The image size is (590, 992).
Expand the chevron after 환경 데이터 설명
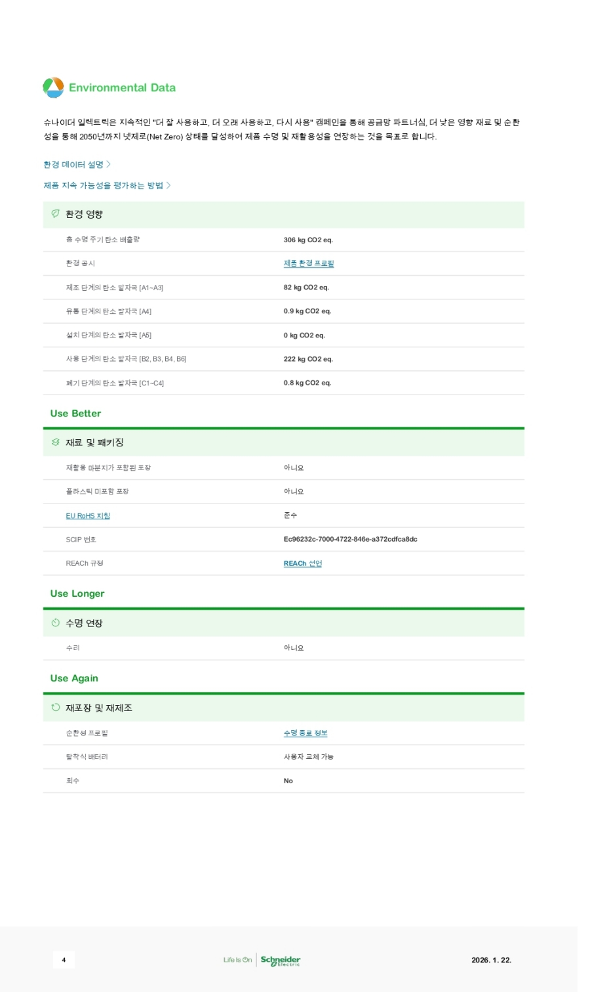109,165
